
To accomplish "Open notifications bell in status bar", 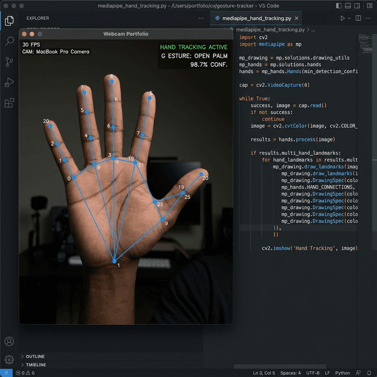I will (x=369, y=373).
